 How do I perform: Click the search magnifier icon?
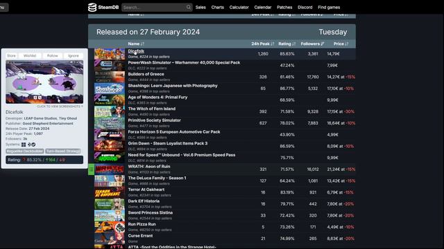pyautogui.click(x=189, y=8)
